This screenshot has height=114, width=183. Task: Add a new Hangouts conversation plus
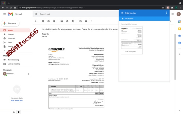pyautogui.click(x=28, y=74)
